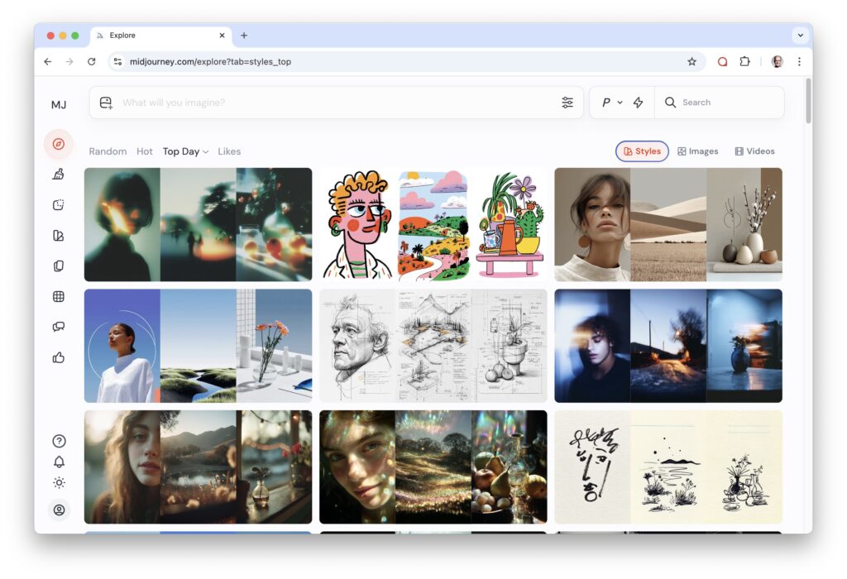Switch view to Images

[x=697, y=151]
